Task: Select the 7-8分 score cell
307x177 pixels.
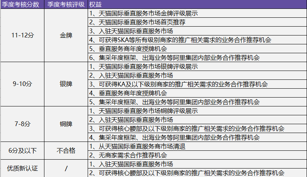Action: (x=22, y=124)
